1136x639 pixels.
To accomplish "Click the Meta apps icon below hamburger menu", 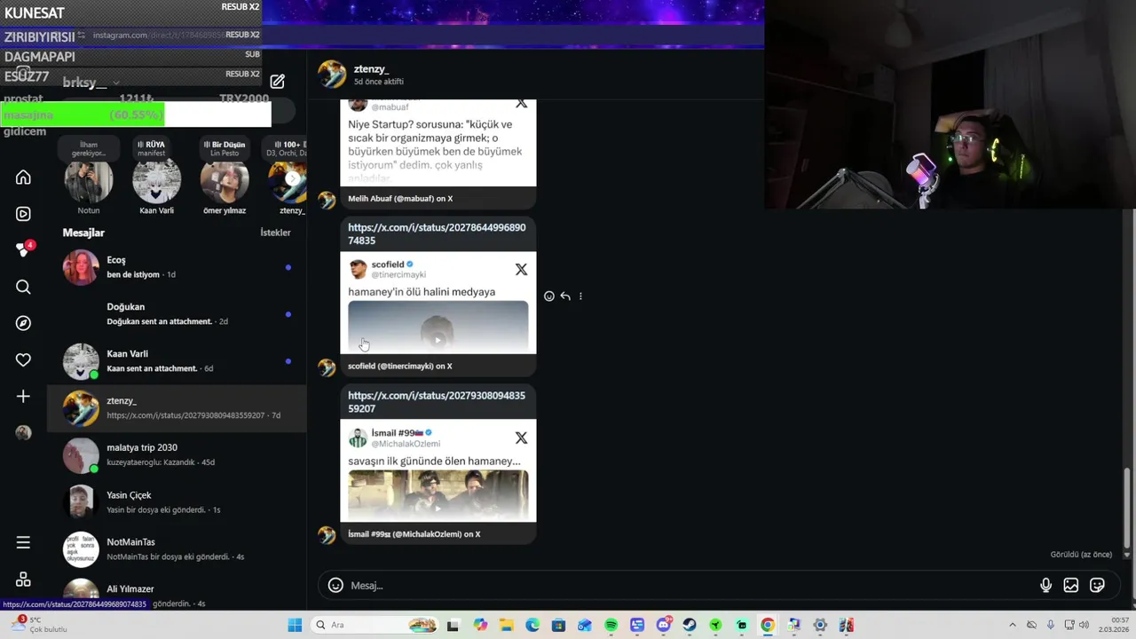I will point(23,579).
